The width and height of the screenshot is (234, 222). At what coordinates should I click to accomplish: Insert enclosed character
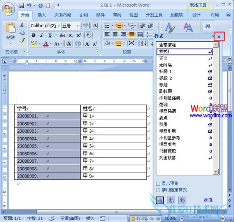tap(78, 44)
